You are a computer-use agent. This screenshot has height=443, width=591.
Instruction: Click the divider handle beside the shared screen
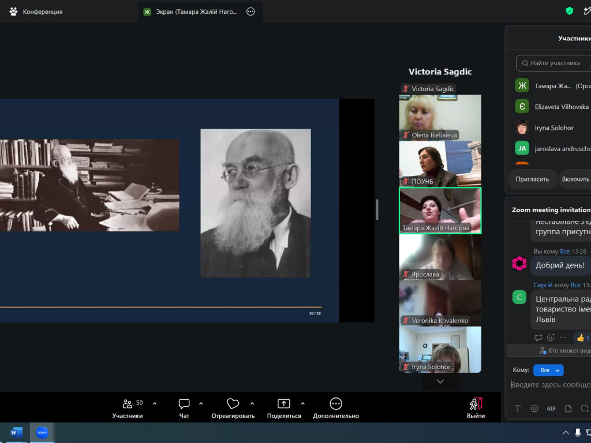pos(377,209)
